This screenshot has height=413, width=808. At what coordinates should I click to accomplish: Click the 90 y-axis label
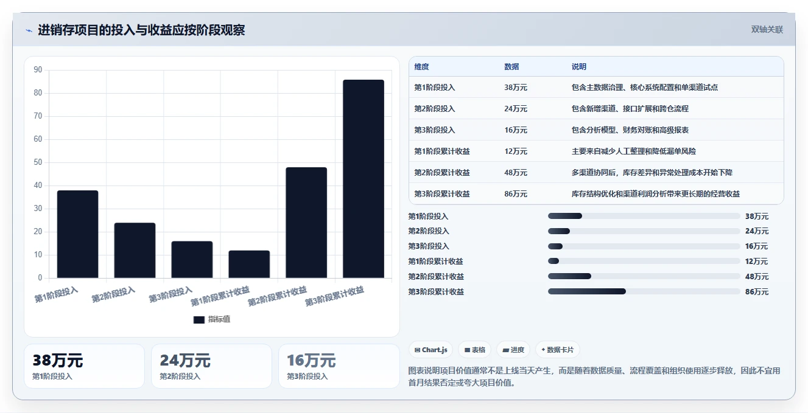tap(38, 70)
